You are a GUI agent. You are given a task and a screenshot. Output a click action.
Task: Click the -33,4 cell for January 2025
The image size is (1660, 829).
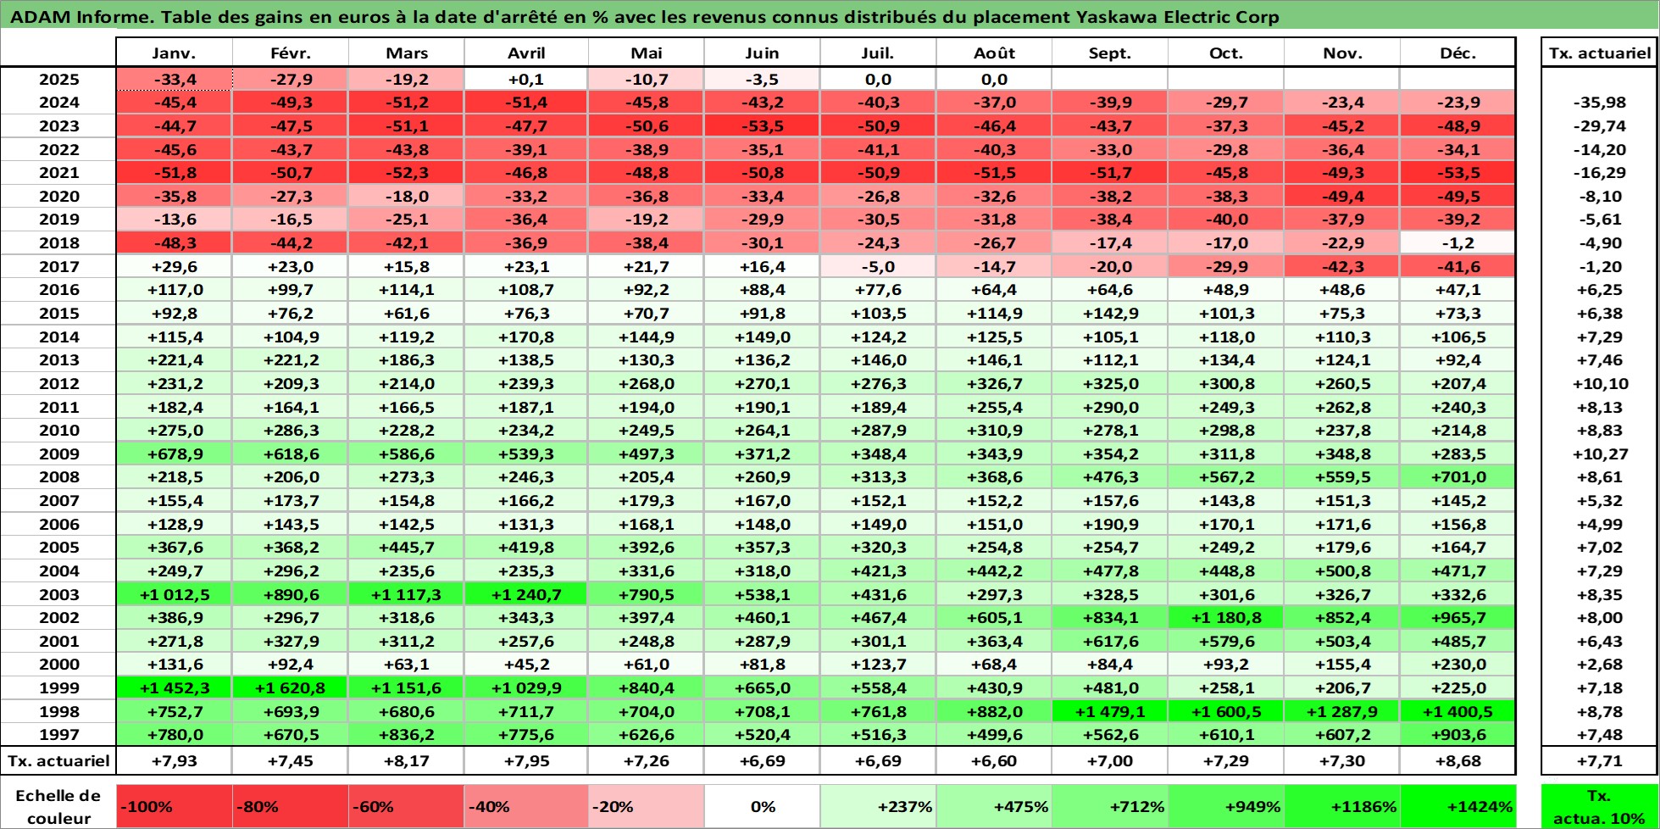click(175, 79)
